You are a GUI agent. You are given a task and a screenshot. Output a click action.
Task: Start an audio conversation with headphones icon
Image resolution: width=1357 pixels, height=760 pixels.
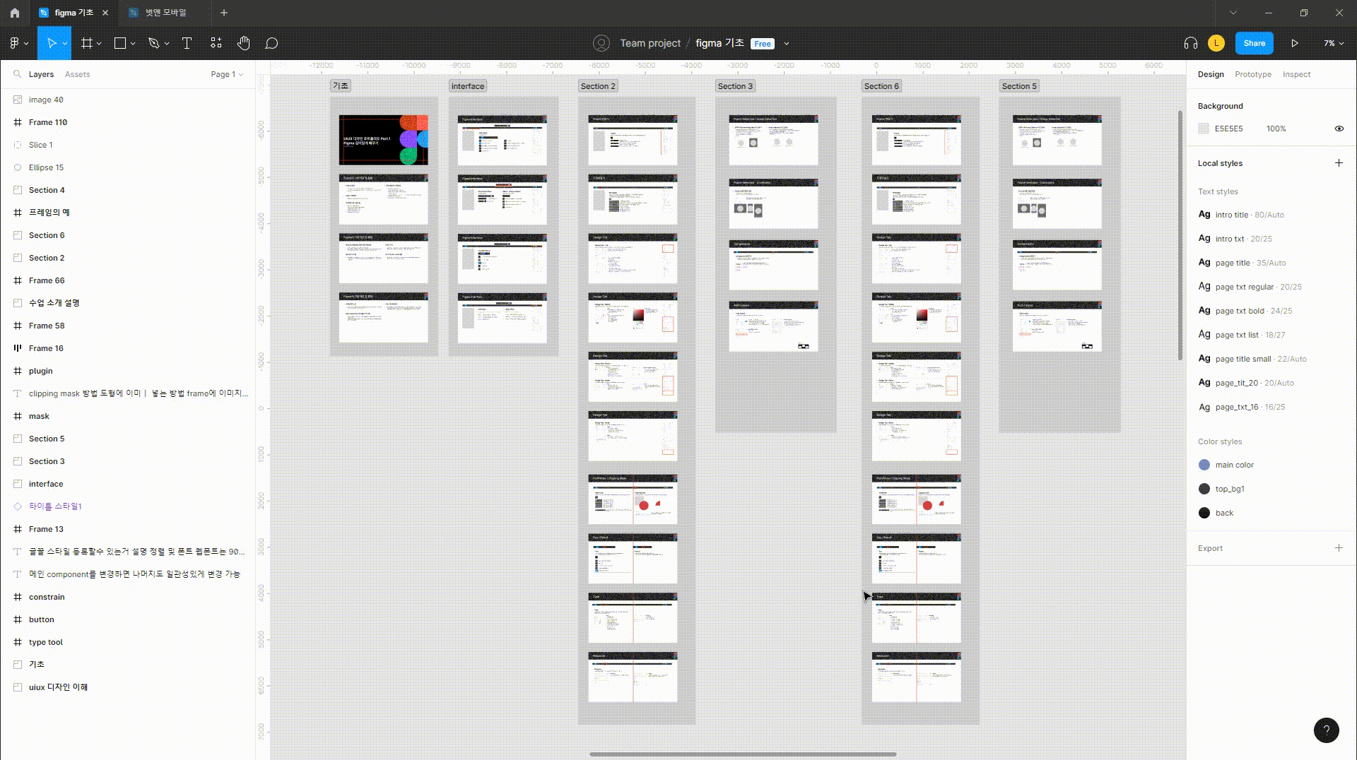tap(1191, 43)
